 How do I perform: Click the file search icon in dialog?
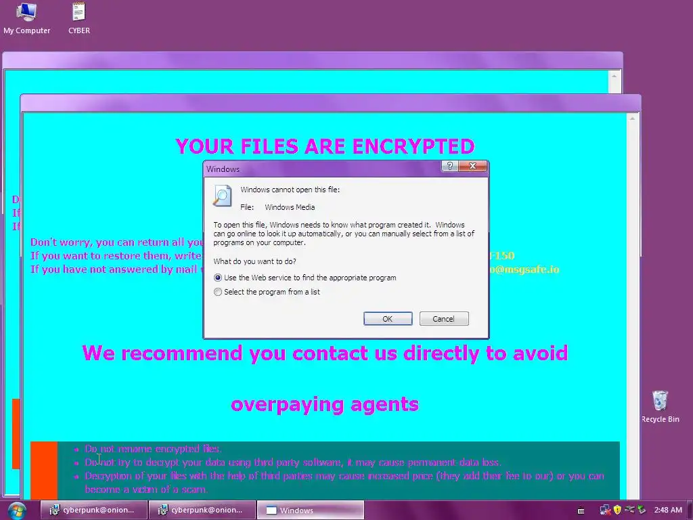(222, 196)
